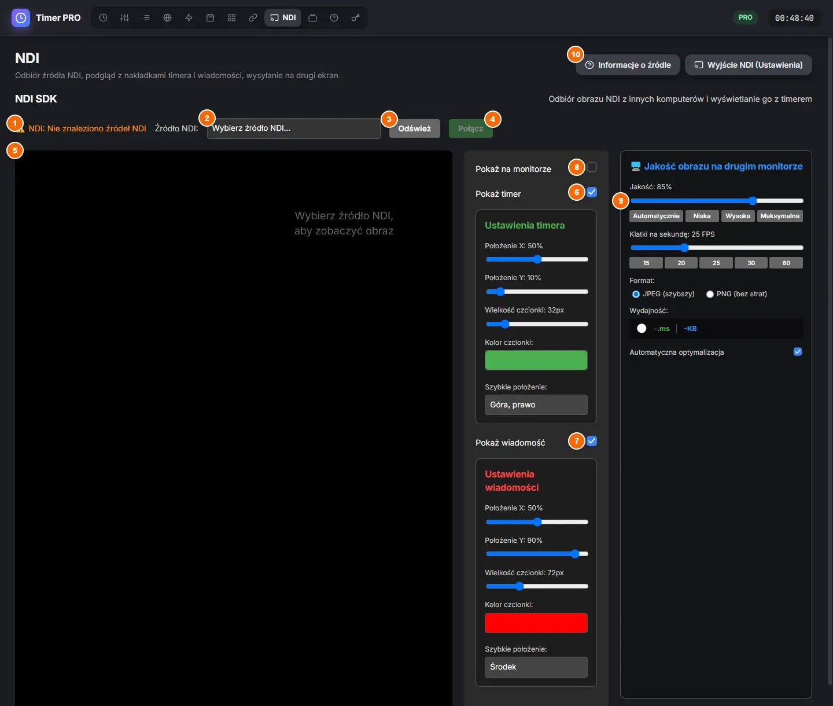Set frame rate to 60 FPS preset
The image size is (833, 706).
[x=786, y=263]
